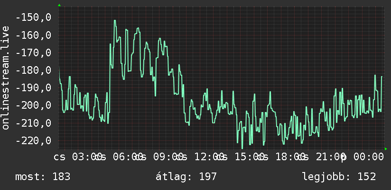Select the 12:00 time marker

[209, 157]
